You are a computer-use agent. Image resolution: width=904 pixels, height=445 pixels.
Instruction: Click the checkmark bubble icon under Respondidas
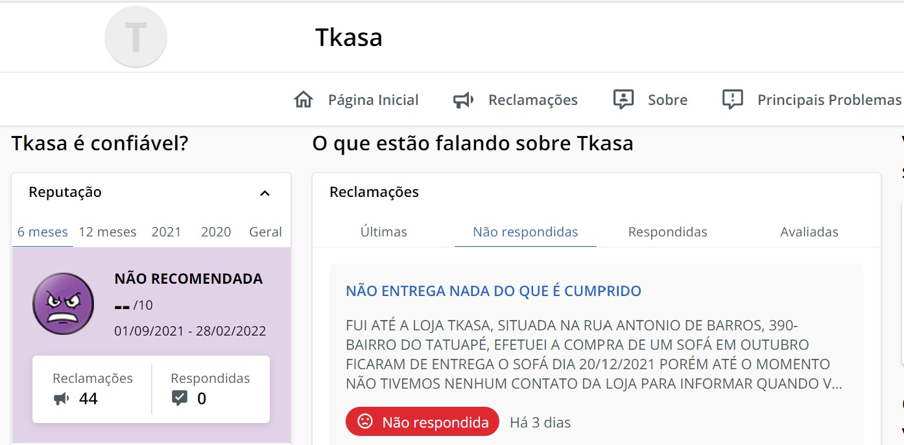pyautogui.click(x=180, y=398)
